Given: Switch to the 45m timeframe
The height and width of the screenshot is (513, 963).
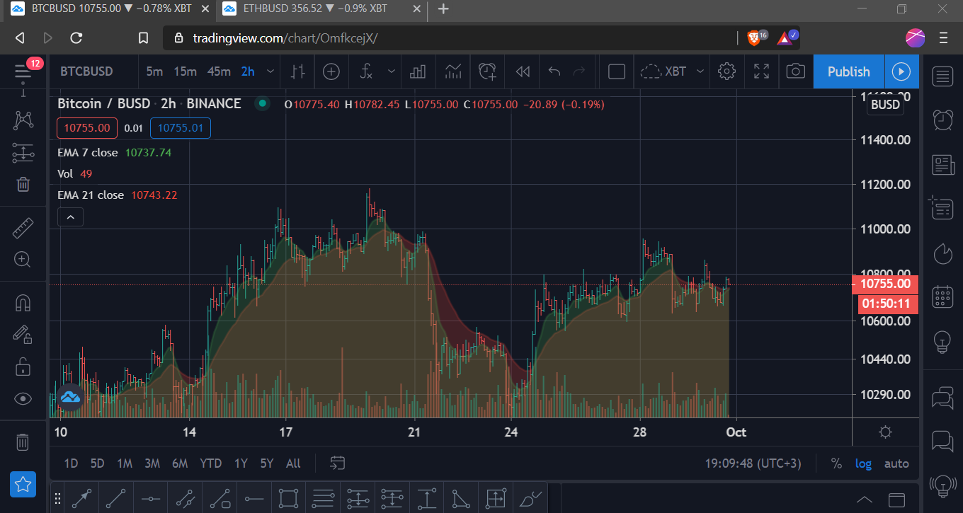Looking at the screenshot, I should [219, 71].
